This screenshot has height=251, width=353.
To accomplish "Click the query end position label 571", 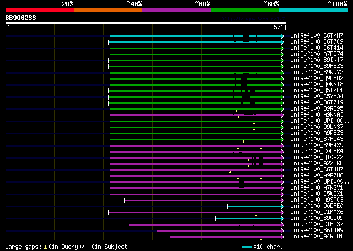I will [x=279, y=27].
